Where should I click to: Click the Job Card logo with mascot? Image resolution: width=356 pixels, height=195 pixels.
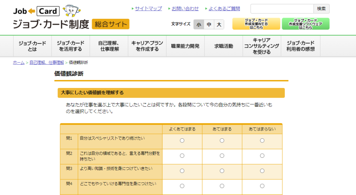click(47, 11)
